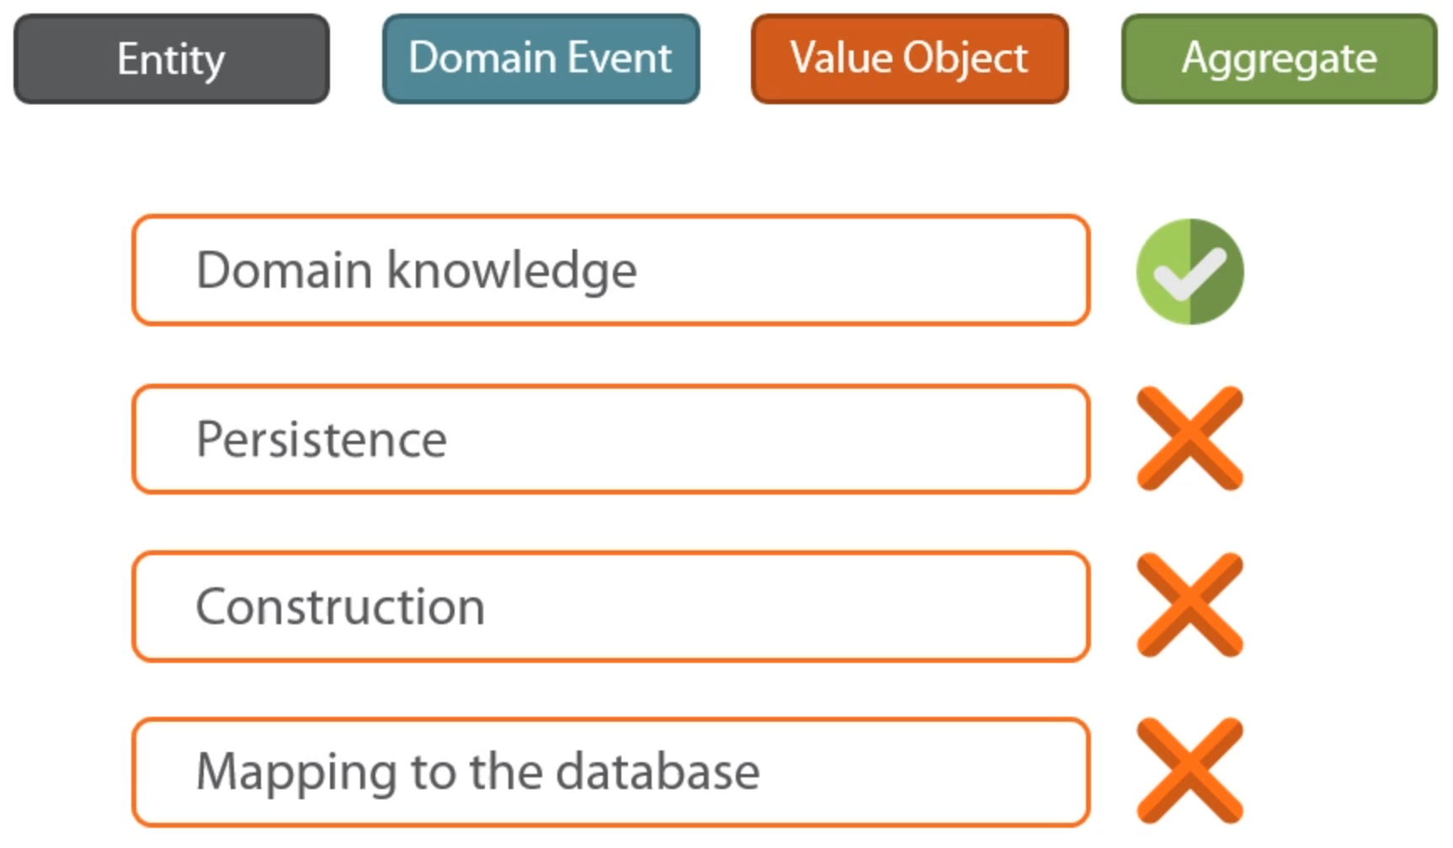Screen dimensions: 1453x848
Task: Select the teal Domain Event button
Action: pyautogui.click(x=540, y=59)
